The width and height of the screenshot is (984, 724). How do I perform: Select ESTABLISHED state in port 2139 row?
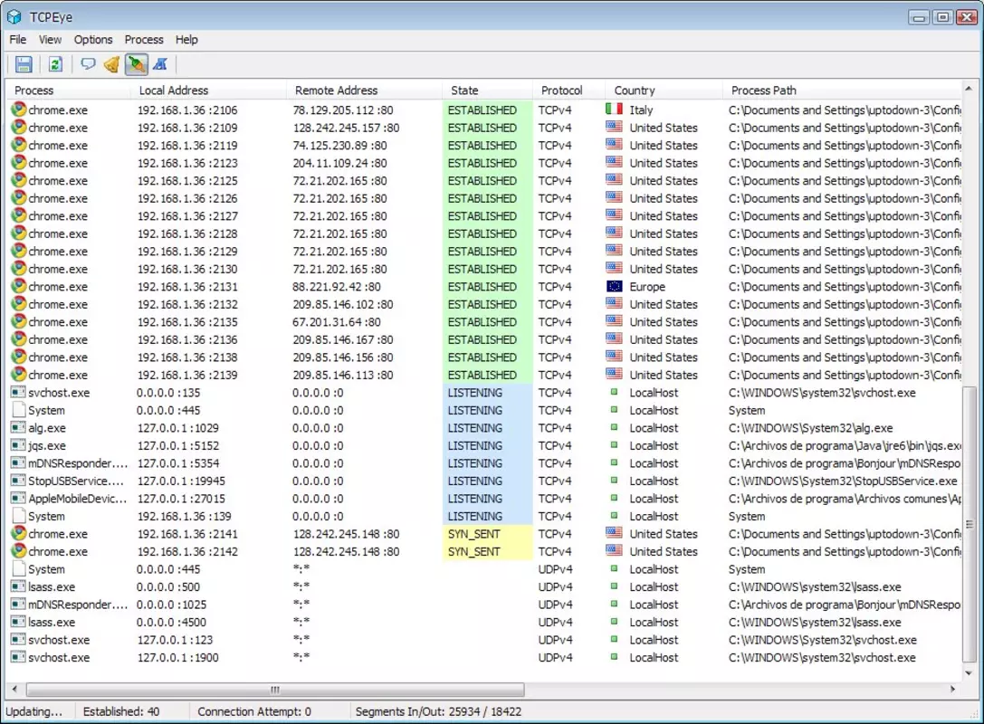click(x=482, y=375)
